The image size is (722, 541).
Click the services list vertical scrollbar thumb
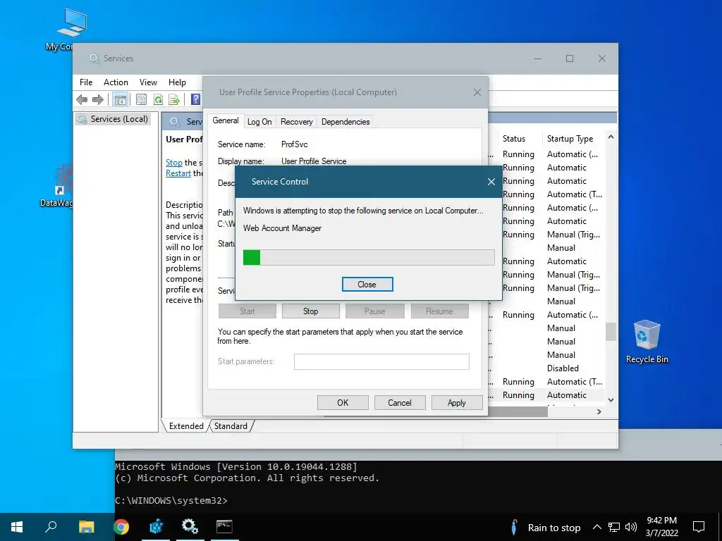611,331
